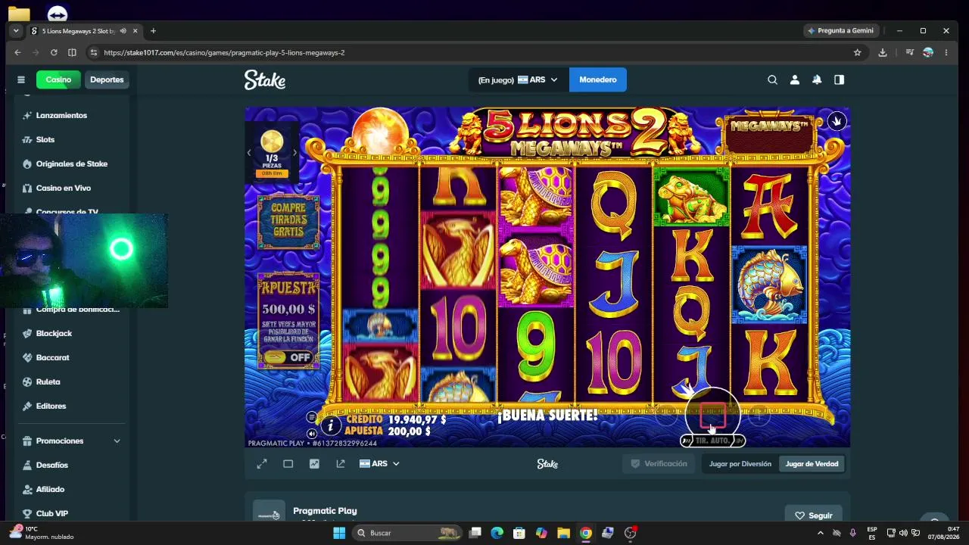Reload the current page
This screenshot has height=545, width=969.
tap(54, 52)
